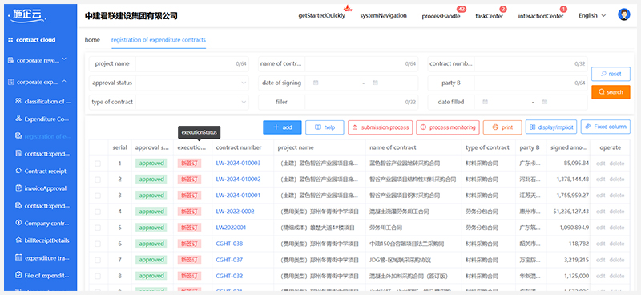Select registration of expenditure contracts tab
641x295 pixels.
(x=159, y=40)
